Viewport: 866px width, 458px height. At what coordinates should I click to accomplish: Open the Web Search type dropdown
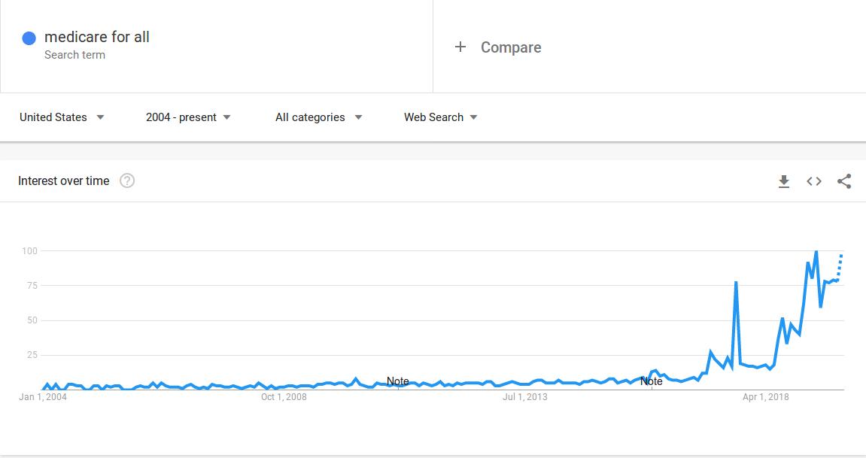click(x=441, y=117)
